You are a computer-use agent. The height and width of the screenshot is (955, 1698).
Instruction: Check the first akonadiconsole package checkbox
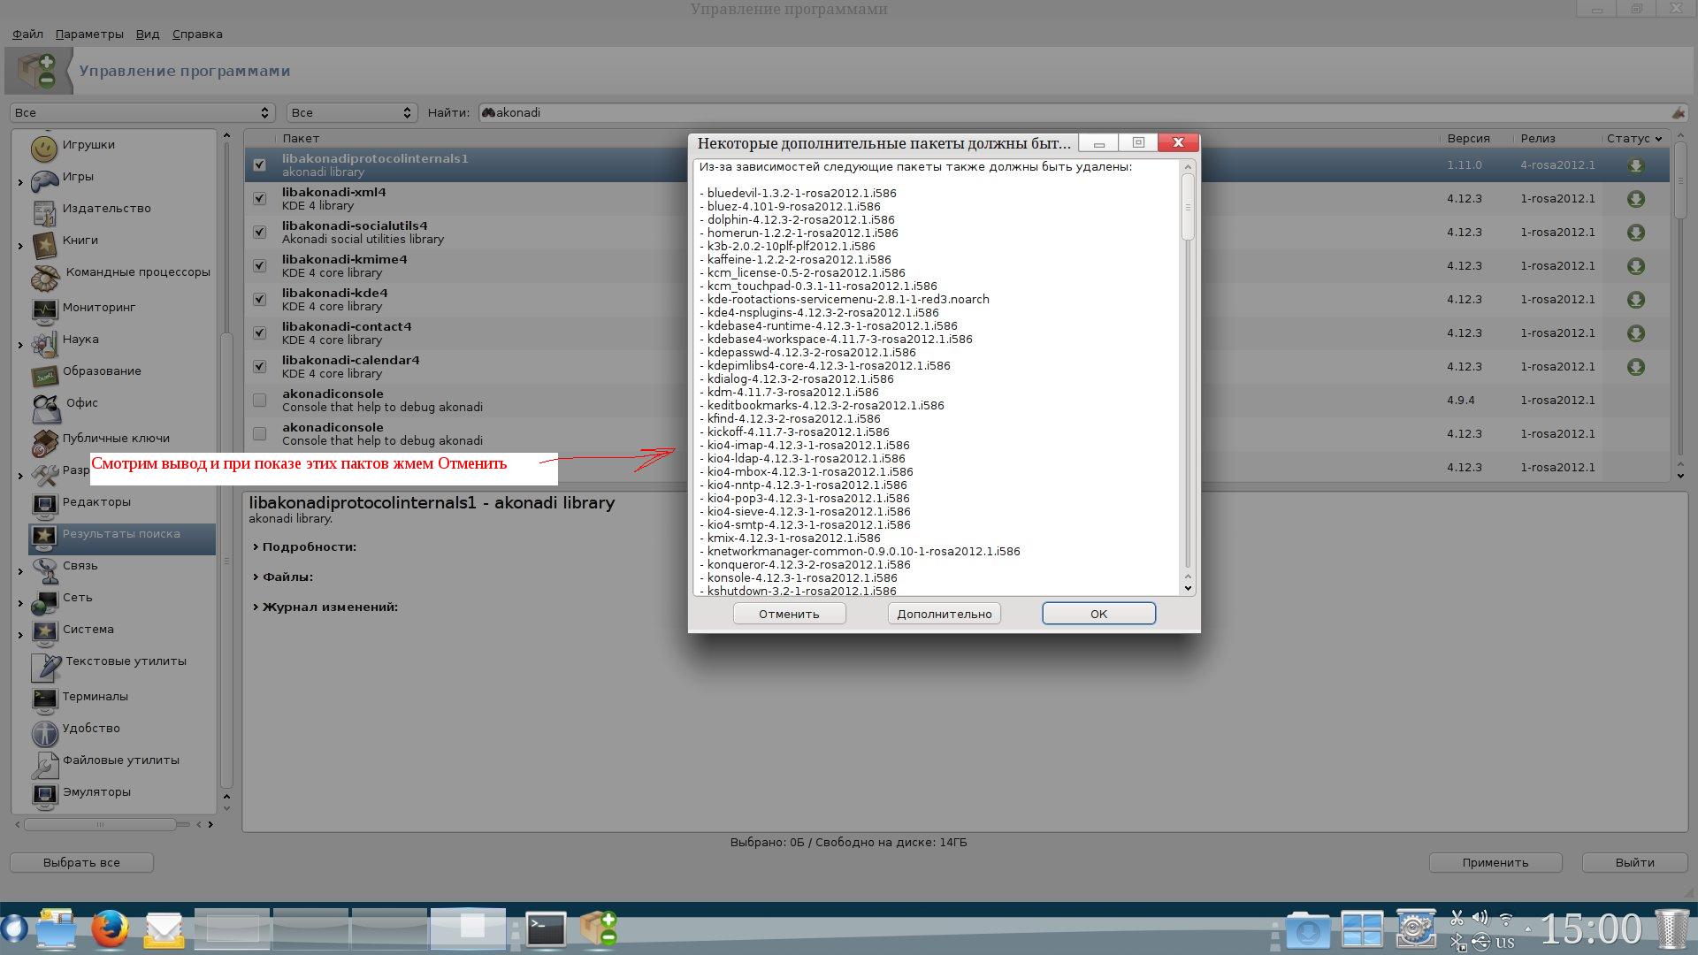tap(259, 401)
